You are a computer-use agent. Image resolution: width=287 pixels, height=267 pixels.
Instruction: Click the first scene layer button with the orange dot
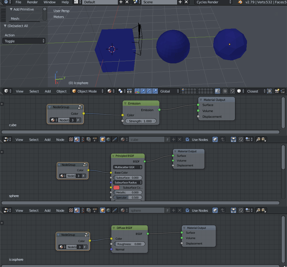(x=183, y=90)
